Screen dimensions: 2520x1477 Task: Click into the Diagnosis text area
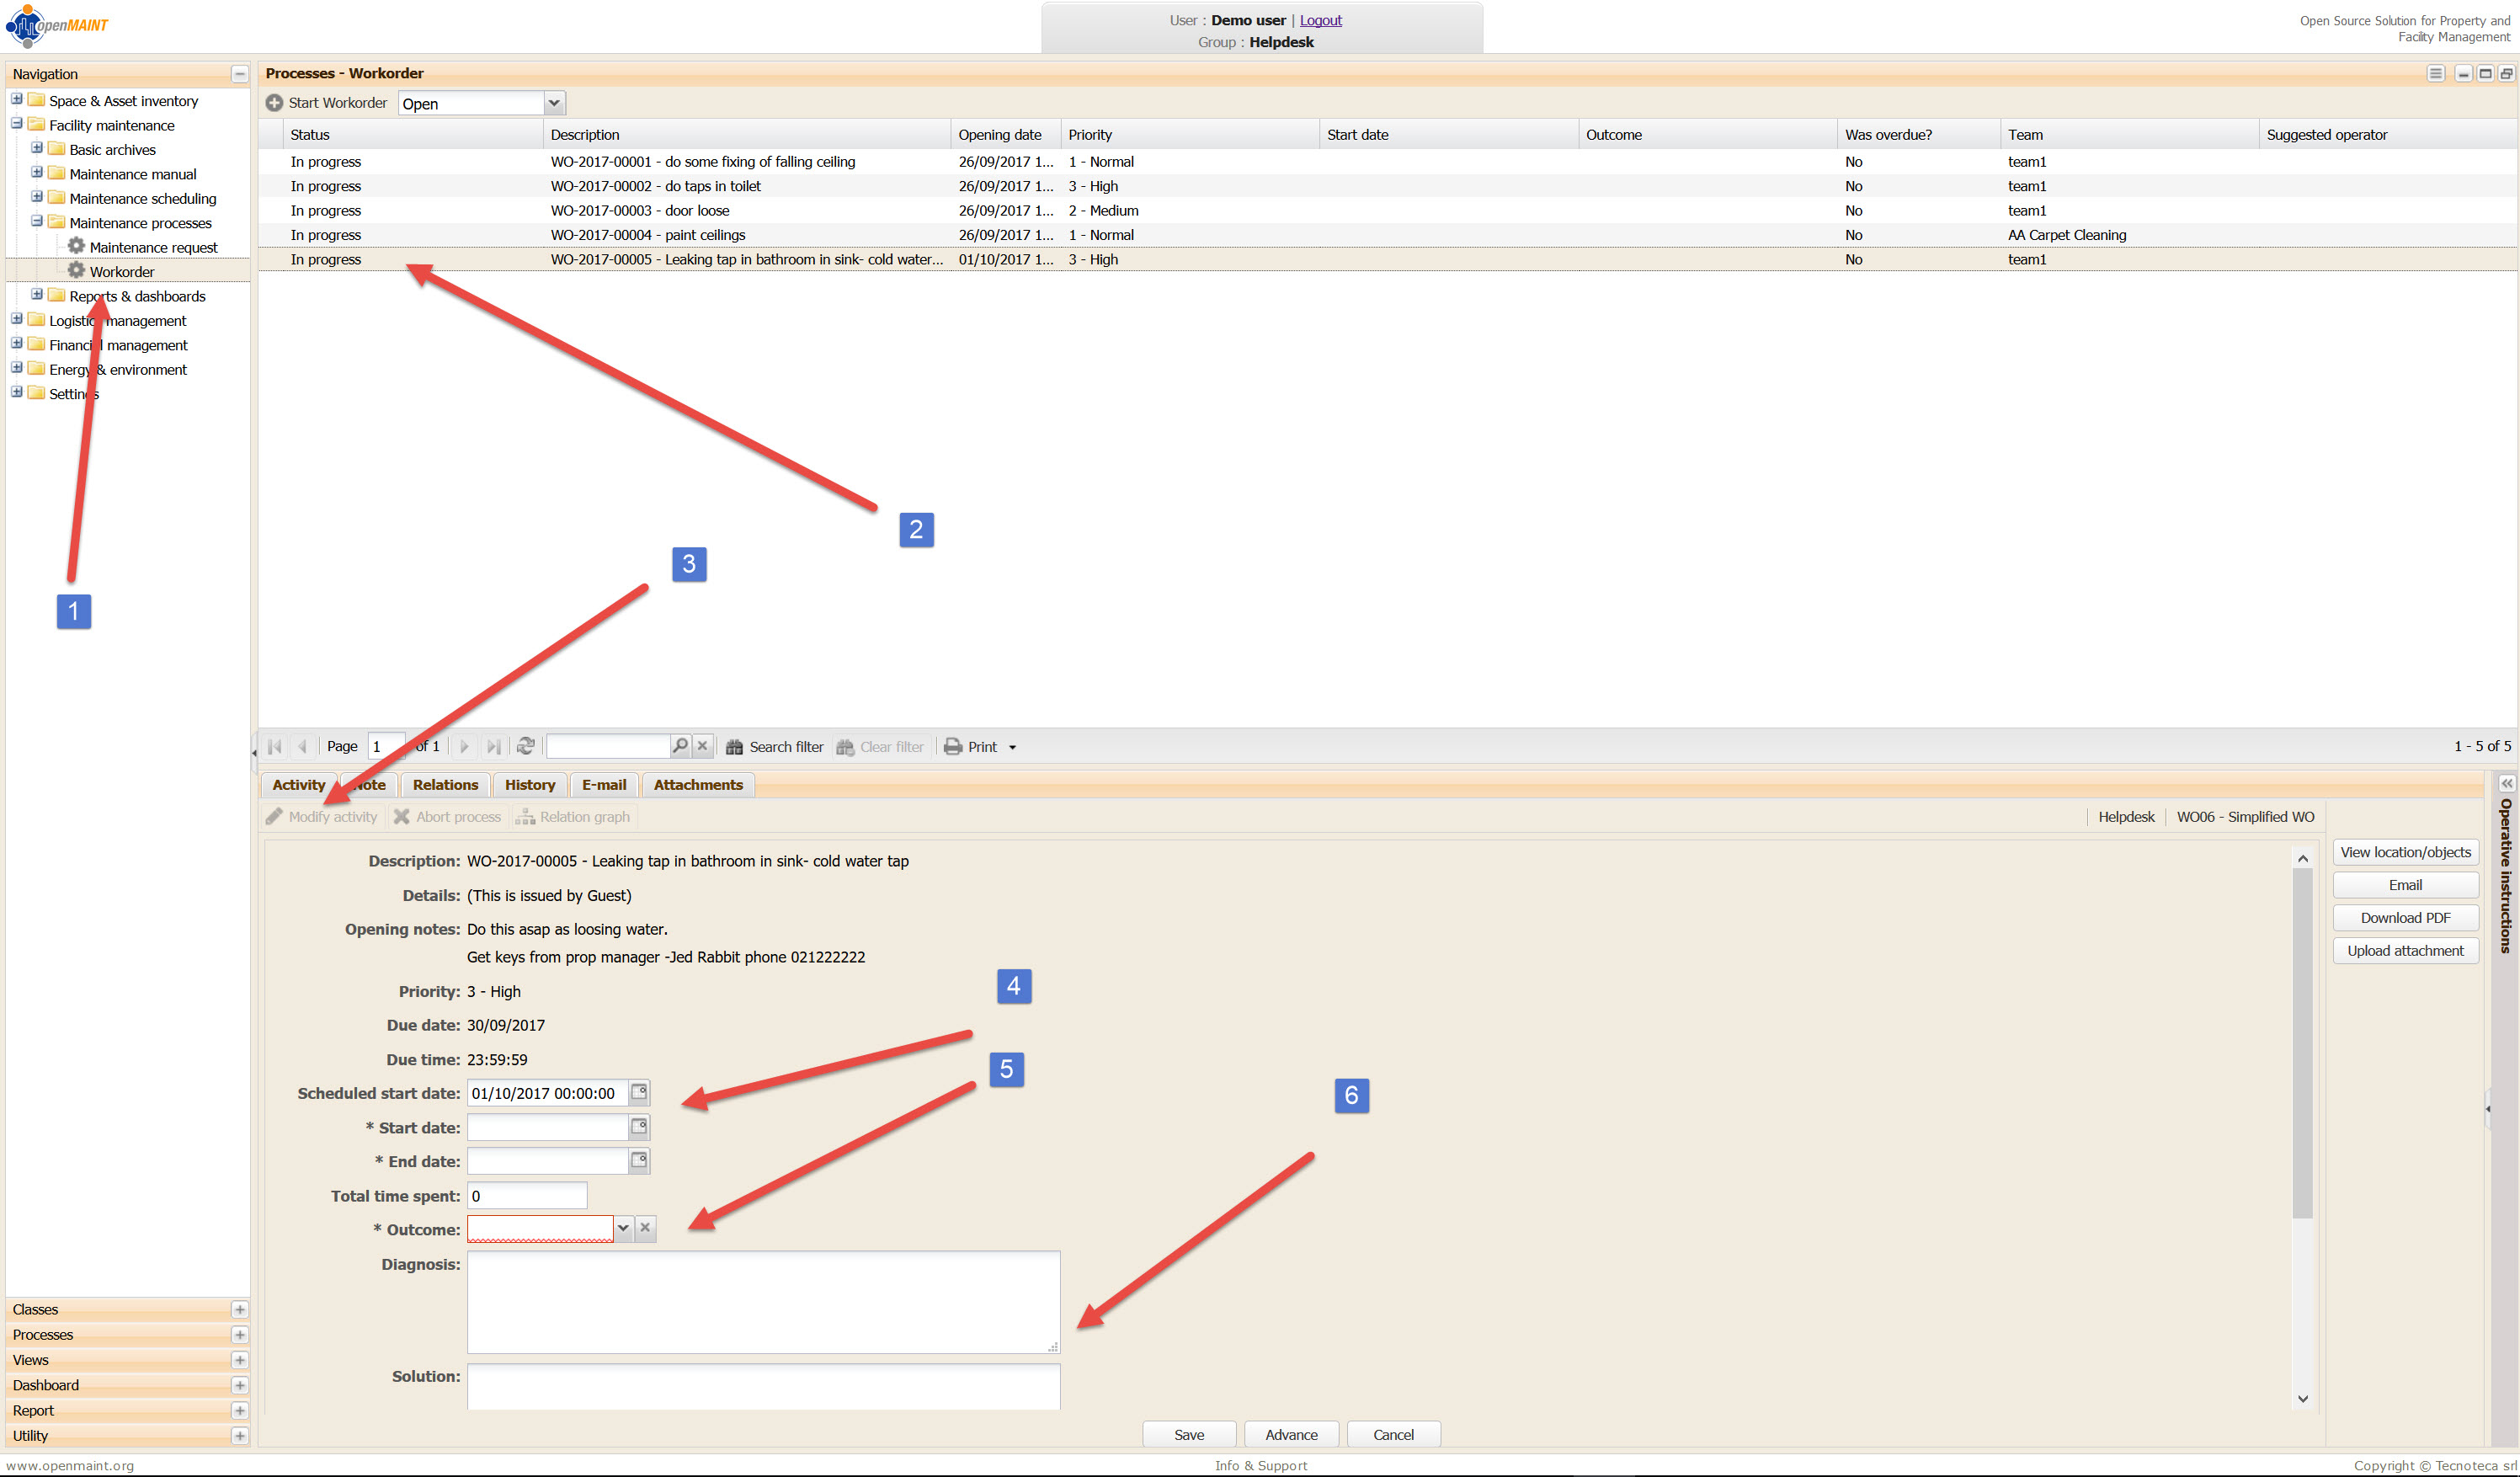762,1301
